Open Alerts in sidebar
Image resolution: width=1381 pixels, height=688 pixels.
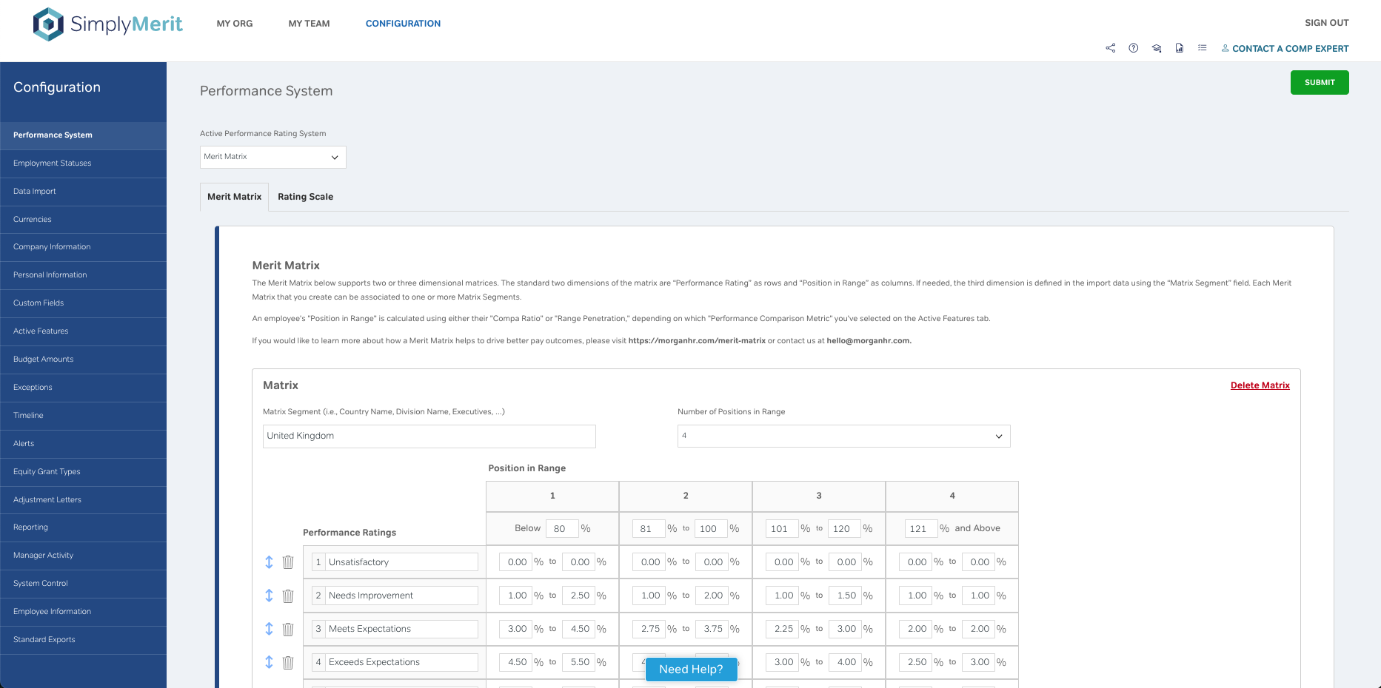point(83,444)
